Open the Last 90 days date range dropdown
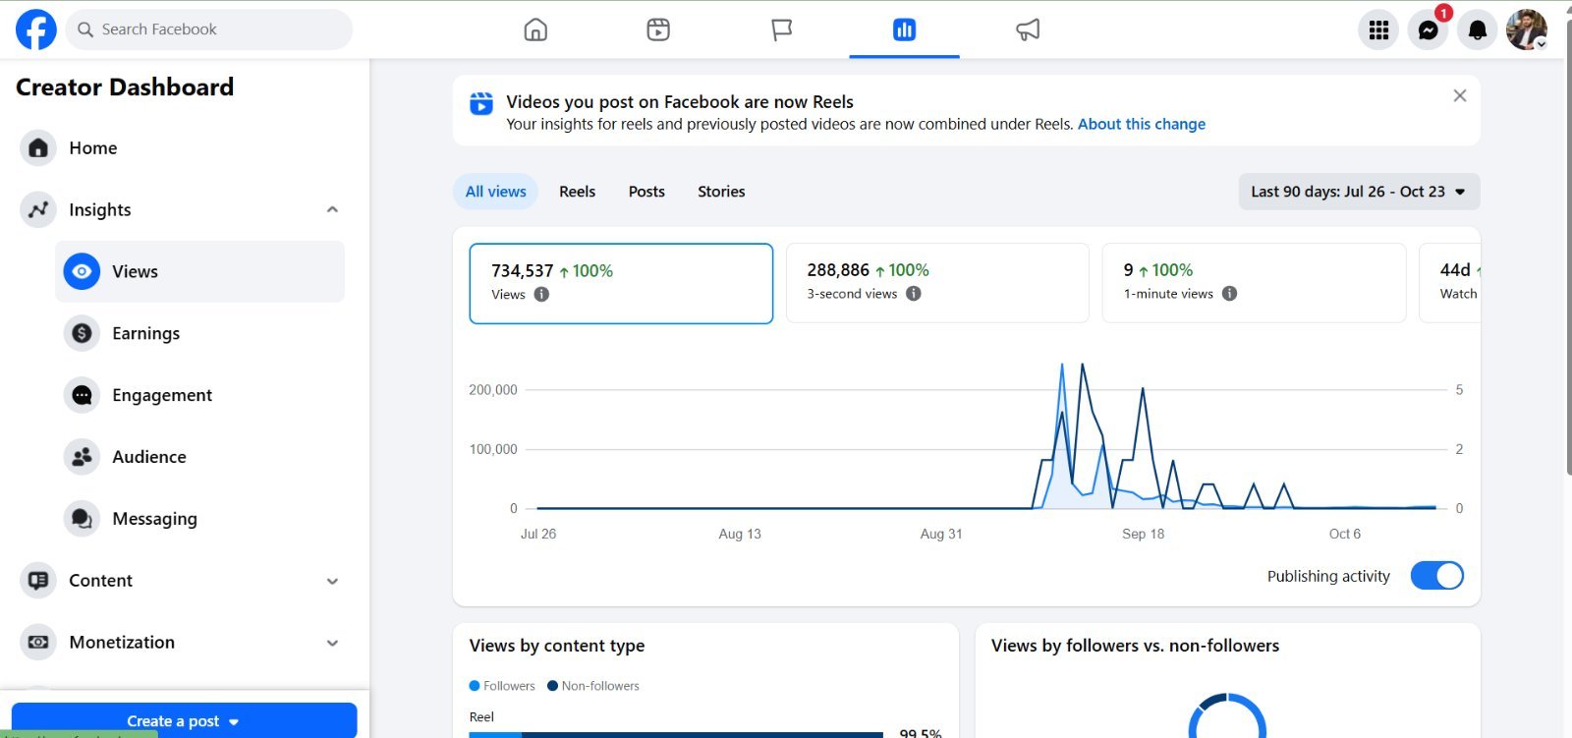The width and height of the screenshot is (1572, 738). pyautogui.click(x=1359, y=192)
